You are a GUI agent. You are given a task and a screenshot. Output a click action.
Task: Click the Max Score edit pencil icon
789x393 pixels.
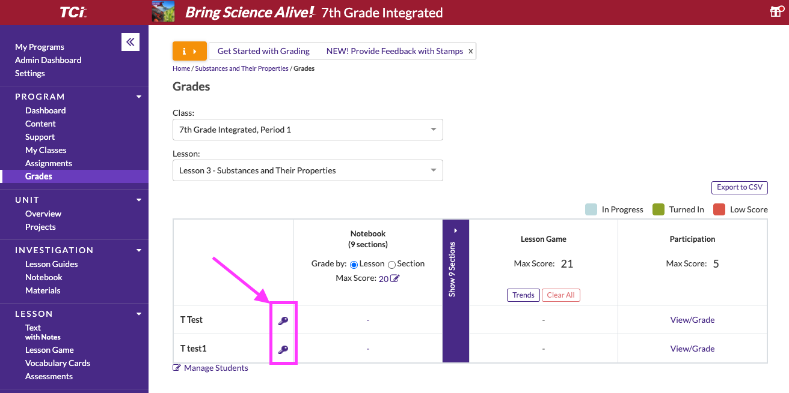[395, 278]
